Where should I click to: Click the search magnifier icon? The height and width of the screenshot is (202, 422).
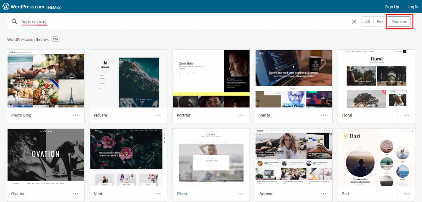click(14, 22)
